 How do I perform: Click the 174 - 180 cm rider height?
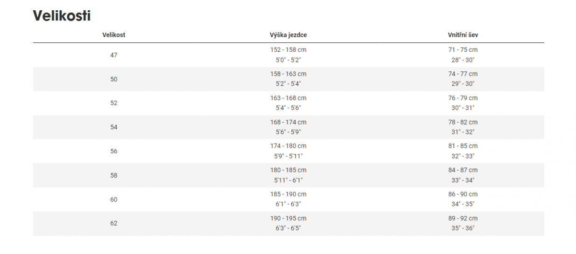pos(288,146)
